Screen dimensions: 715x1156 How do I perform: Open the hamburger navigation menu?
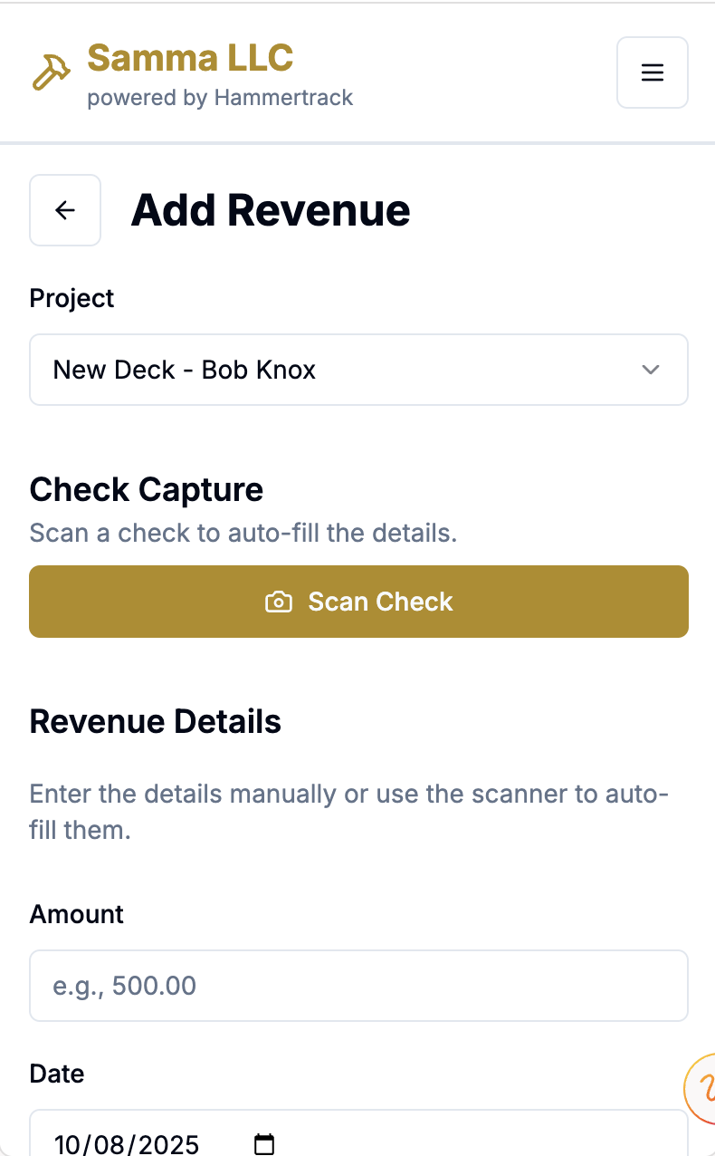(x=652, y=72)
